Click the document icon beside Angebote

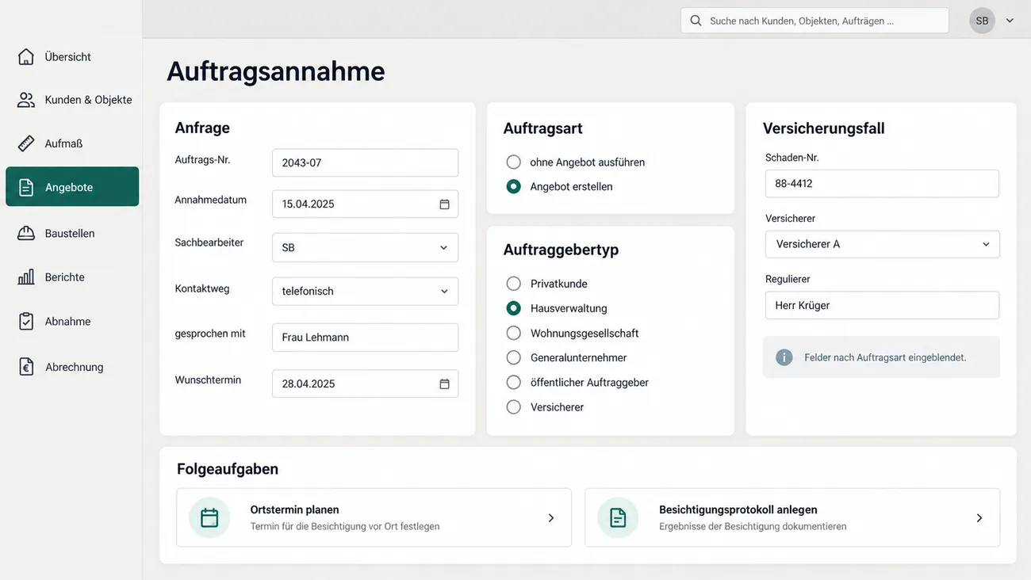tap(26, 187)
